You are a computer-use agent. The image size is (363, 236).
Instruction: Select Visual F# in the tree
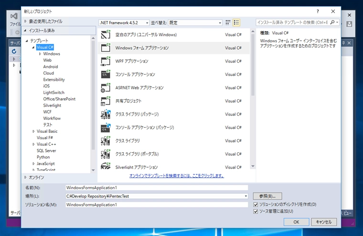[x=45, y=138]
